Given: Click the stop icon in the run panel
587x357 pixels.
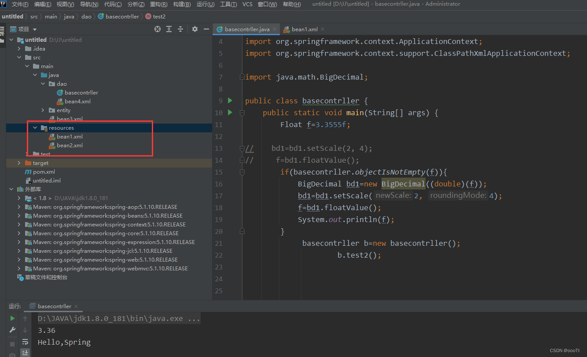Looking at the screenshot, I should (12, 343).
